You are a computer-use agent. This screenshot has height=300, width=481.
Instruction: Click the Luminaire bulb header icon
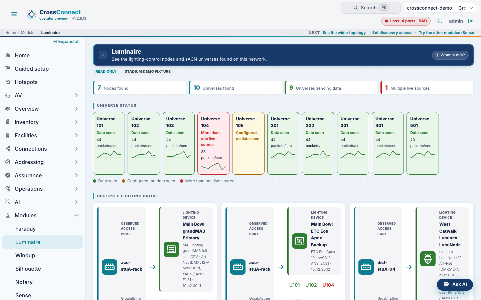pos(103,55)
